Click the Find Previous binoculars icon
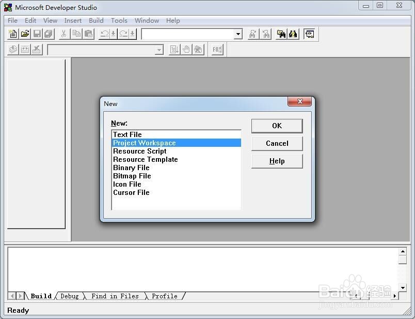Viewport: 415px width, 319px height. click(266, 34)
